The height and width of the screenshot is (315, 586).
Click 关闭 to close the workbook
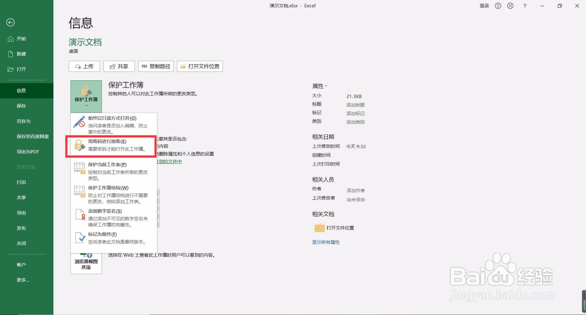click(21, 243)
